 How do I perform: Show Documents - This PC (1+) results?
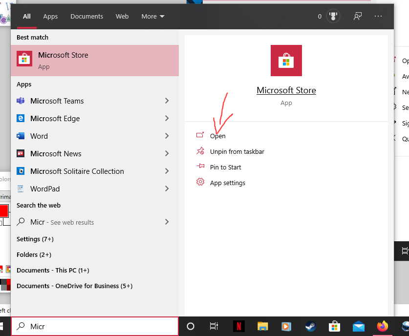[53, 270]
